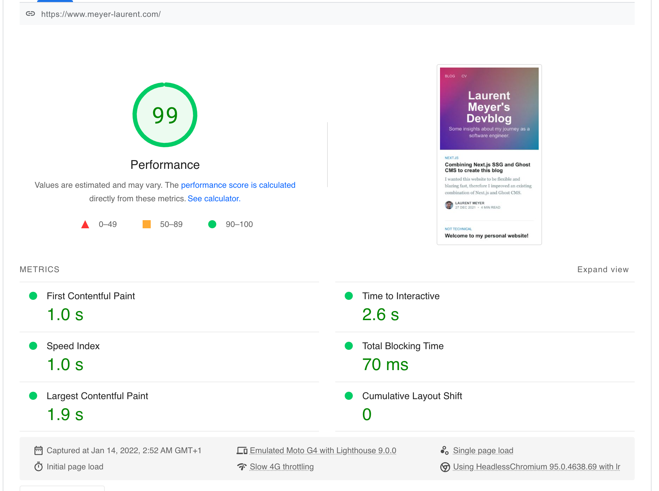659x491 pixels.
Task: Click the Speed Index label
Action: [x=73, y=346]
